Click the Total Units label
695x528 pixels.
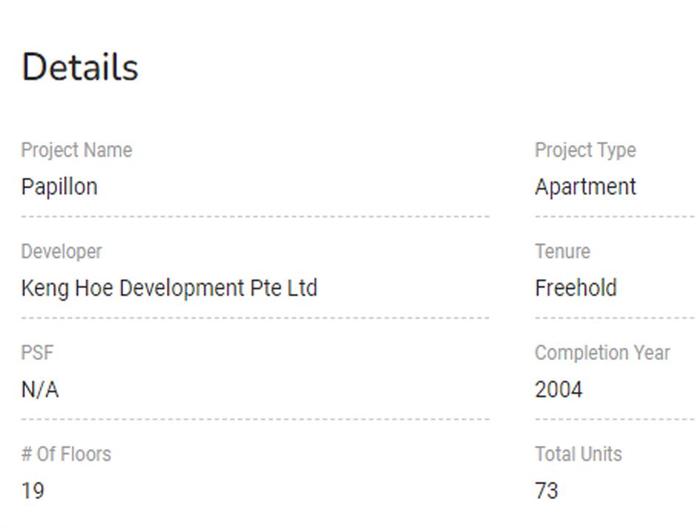(x=578, y=454)
